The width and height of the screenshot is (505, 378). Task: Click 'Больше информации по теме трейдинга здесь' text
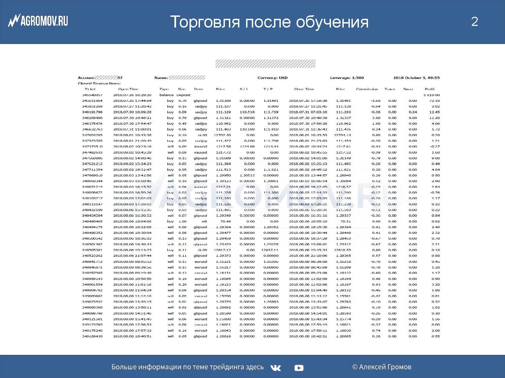pos(188,367)
